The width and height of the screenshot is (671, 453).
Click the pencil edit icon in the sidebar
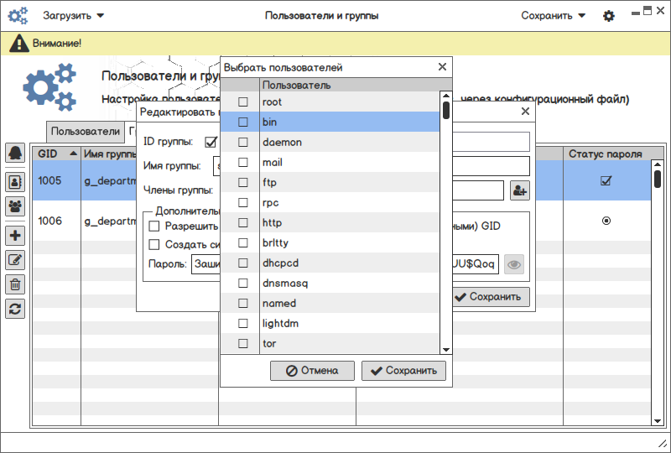click(x=15, y=260)
